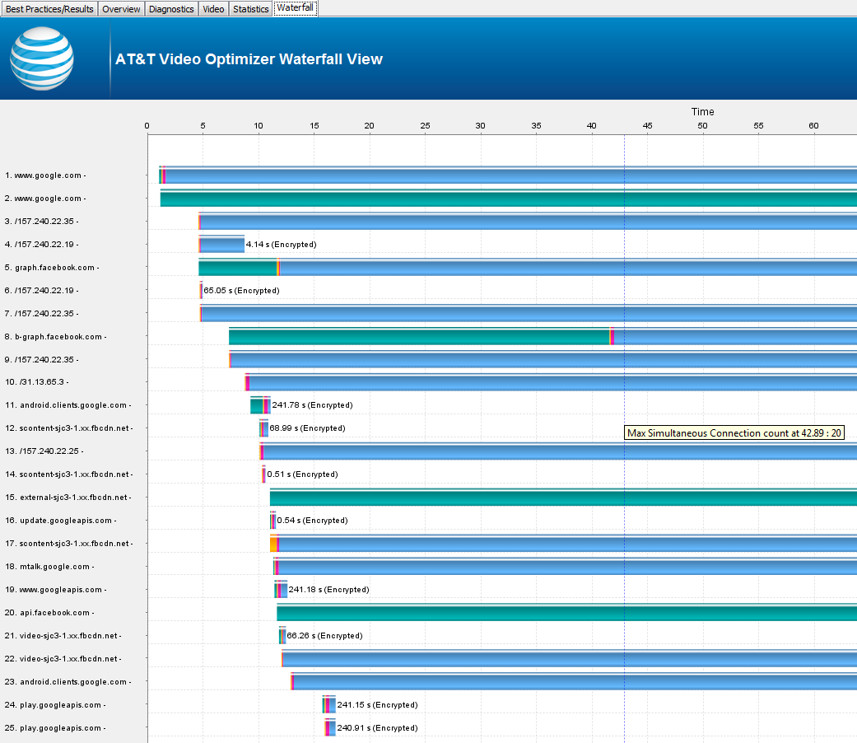The width and height of the screenshot is (857, 743).
Task: Select row label '15. external-sjc3-1.xx.fbcdn.net'
Action: tap(68, 498)
